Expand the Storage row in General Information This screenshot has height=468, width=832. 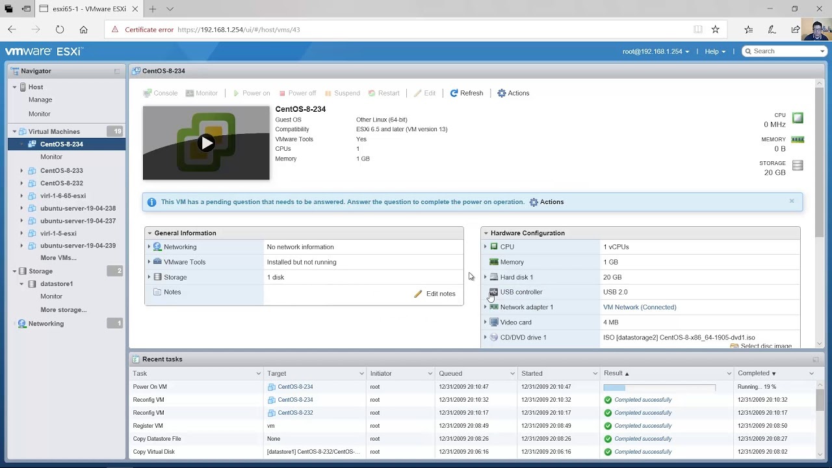point(149,277)
